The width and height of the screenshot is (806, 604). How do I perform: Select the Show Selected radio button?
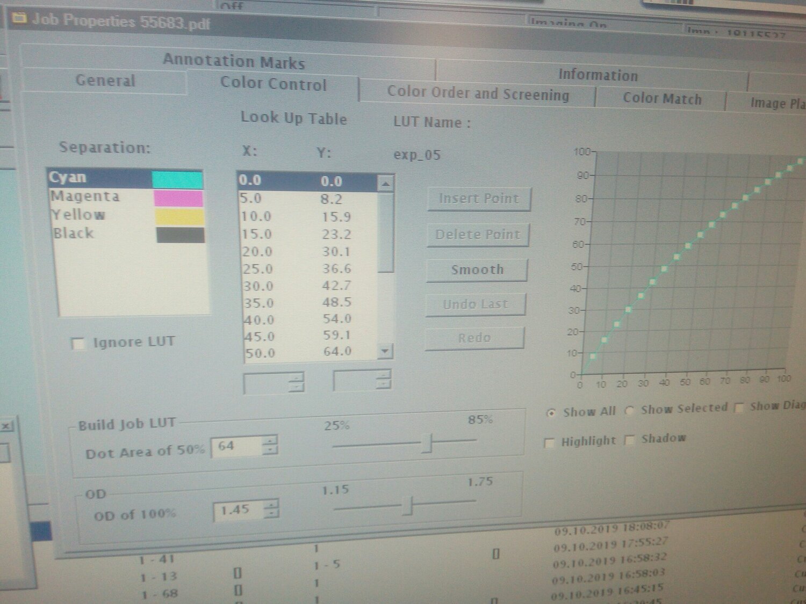[x=629, y=410]
